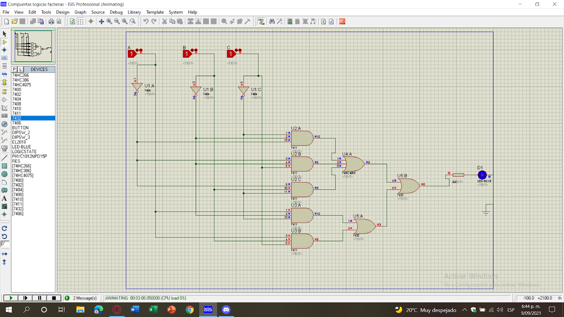The image size is (564, 317).
Task: Open the Graph mode tool
Action: tap(5, 108)
